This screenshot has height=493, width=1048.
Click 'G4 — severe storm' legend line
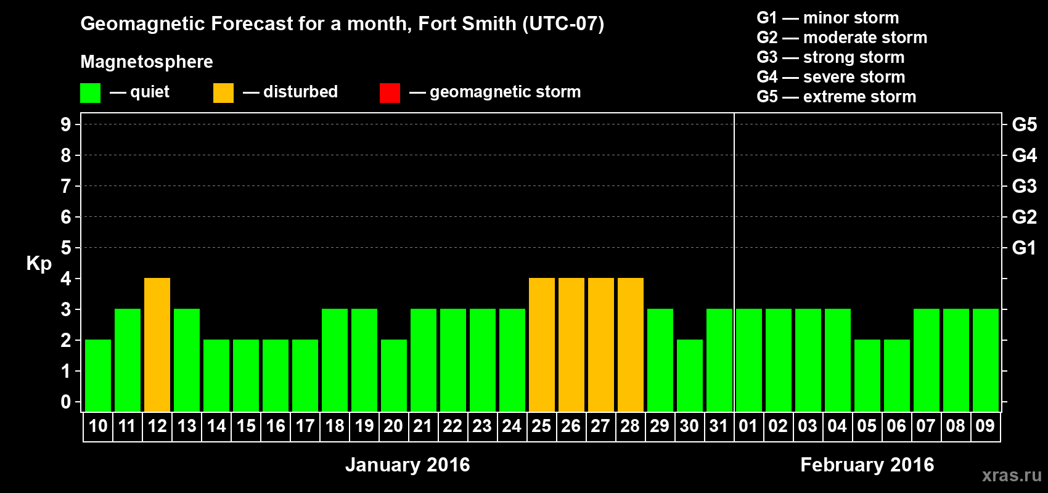831,77
